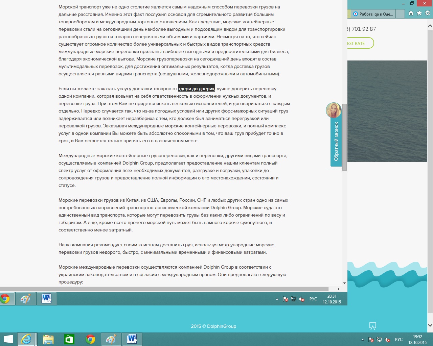This screenshot has width=433, height=346.
Task: Open the clock showing 20:31
Action: [x=332, y=299]
